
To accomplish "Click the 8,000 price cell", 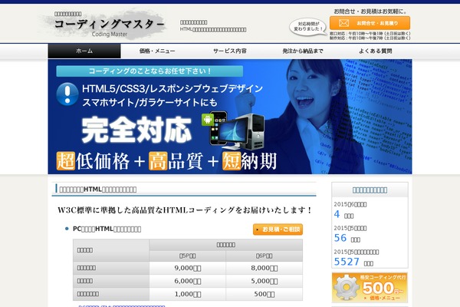I will [x=264, y=268].
